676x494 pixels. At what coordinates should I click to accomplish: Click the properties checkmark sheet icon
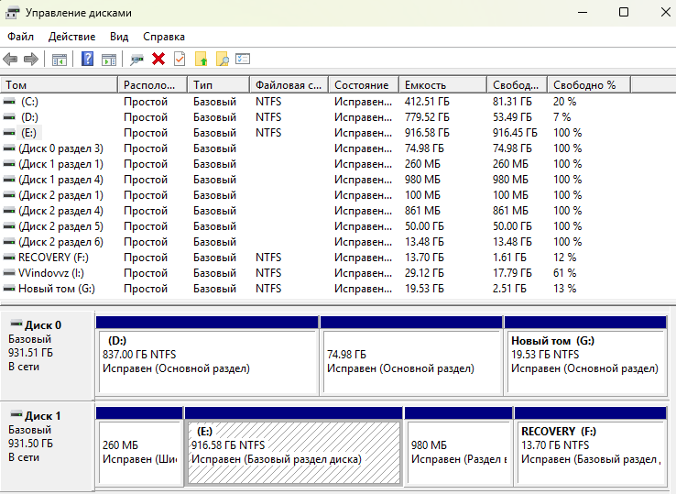179,60
